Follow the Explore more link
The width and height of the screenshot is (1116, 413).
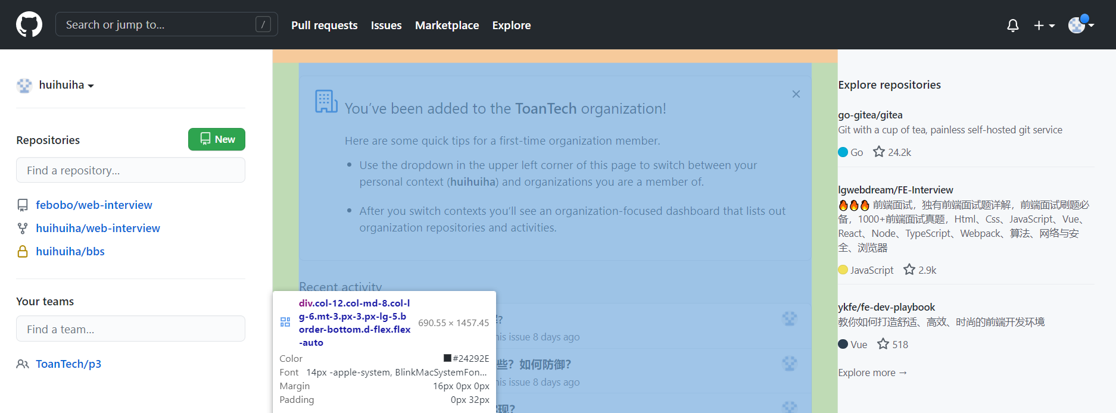pyautogui.click(x=872, y=373)
